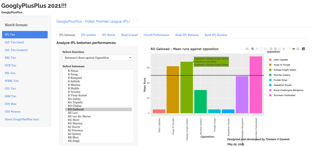Image resolution: width=312 pixels, height=146 pixels.
Task: Pick RA Jadeja from the batsman list
Action: click(x=75, y=99)
